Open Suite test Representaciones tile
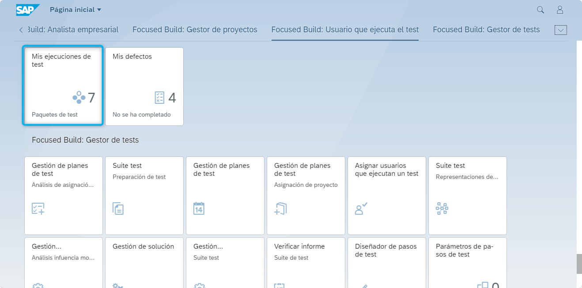 tap(468, 195)
